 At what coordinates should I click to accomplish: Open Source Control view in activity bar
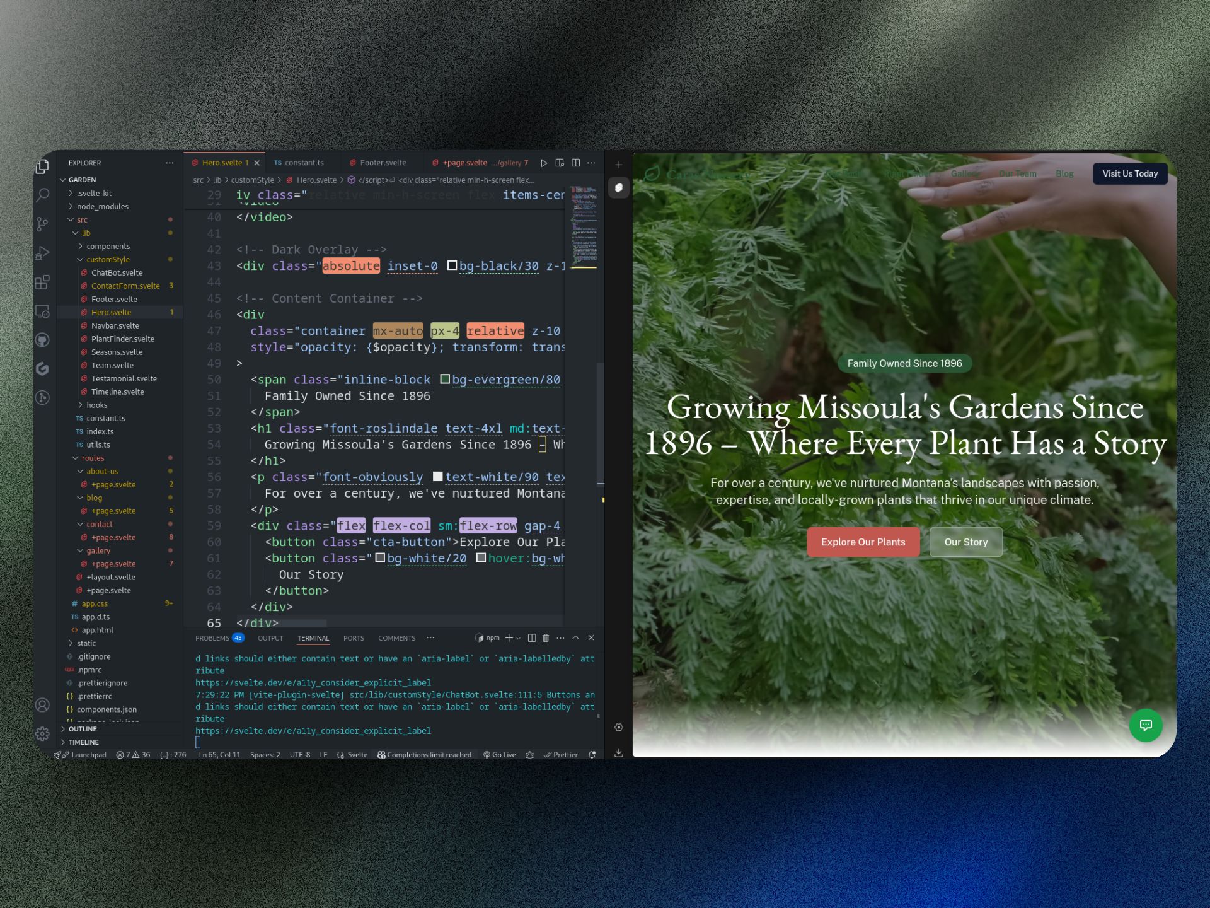tap(42, 224)
